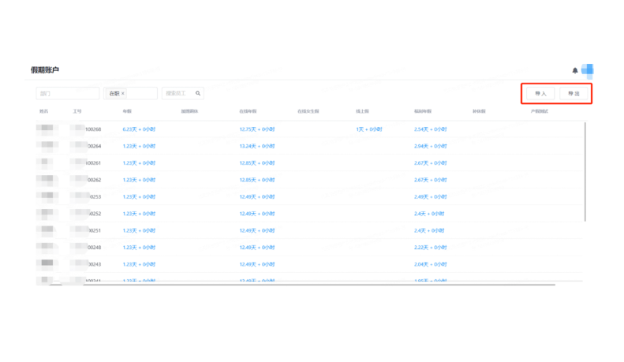Open the notification bell
The image size is (624, 362).
coord(574,71)
